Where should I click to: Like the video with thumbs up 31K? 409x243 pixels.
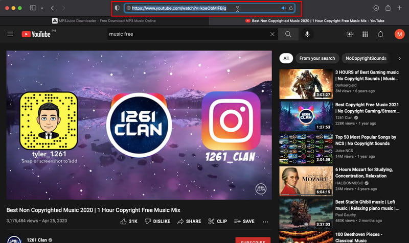click(129, 222)
